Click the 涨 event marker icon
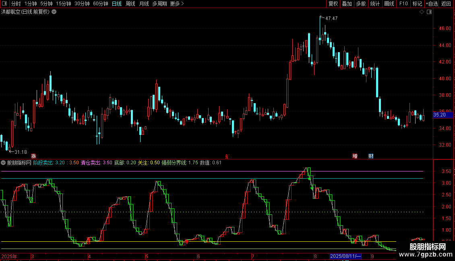Screen dimensions: 455x261 click(34, 156)
